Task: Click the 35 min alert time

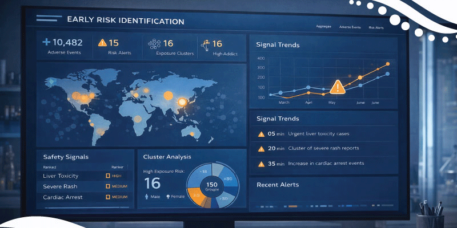Action: 276,164
